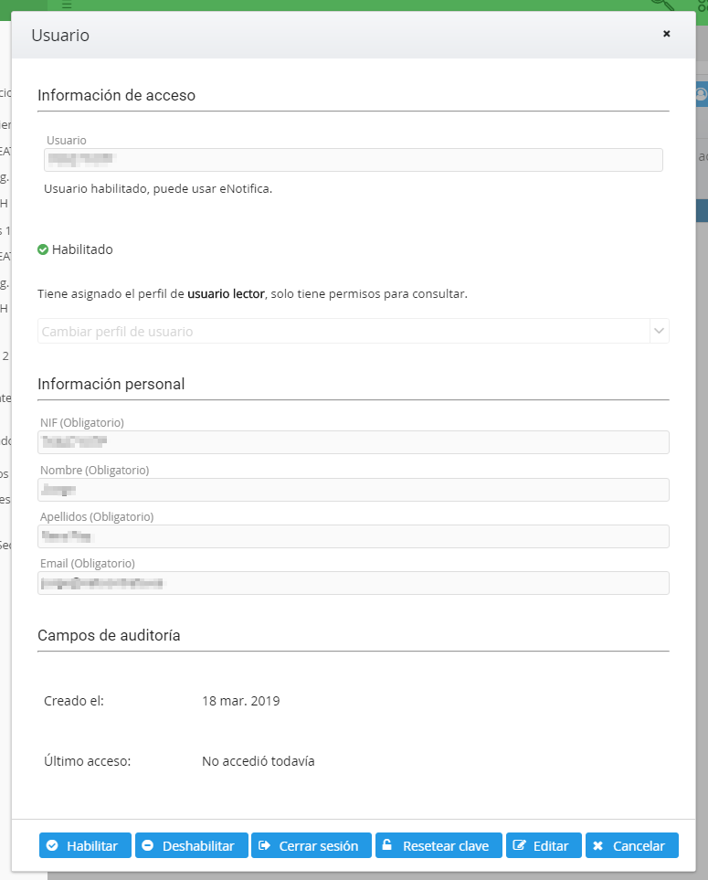Click the bold 'usuario lector' profile text
Image resolution: width=708 pixels, height=880 pixels.
[x=226, y=294]
